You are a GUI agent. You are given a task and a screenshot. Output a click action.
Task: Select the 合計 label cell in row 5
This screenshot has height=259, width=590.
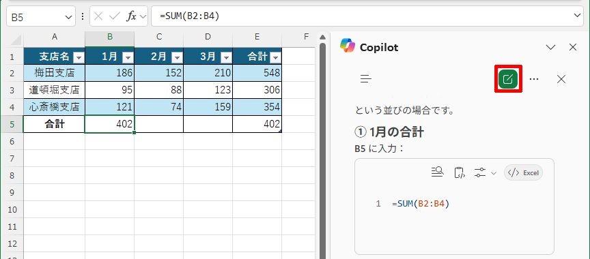[55, 124]
